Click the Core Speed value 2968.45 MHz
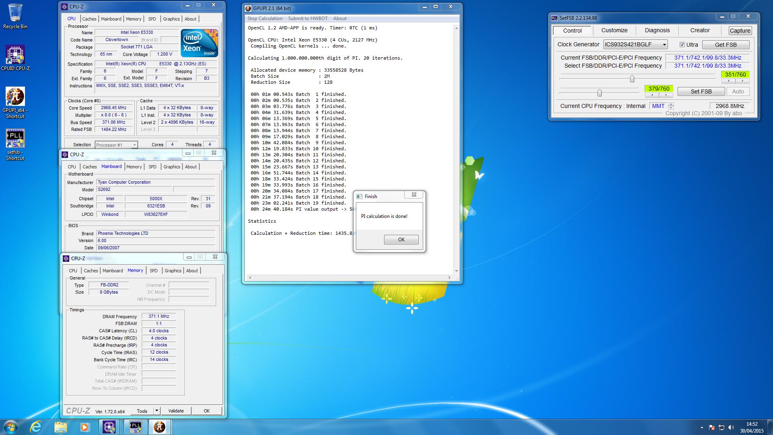 (x=114, y=108)
